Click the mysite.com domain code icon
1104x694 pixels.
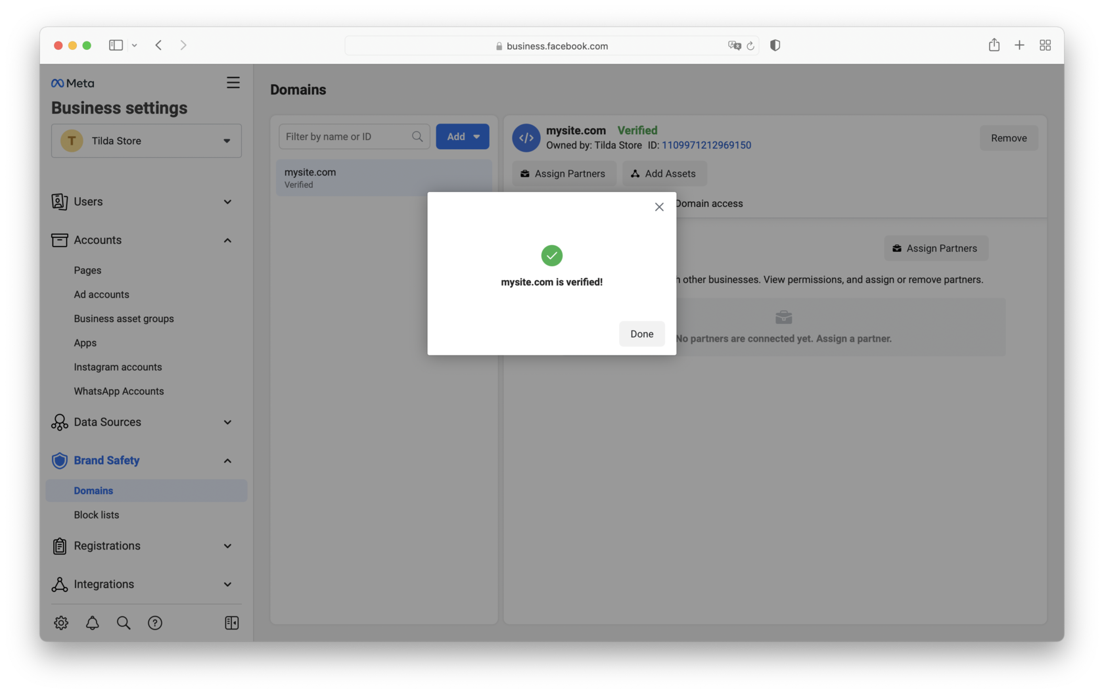[x=526, y=138]
